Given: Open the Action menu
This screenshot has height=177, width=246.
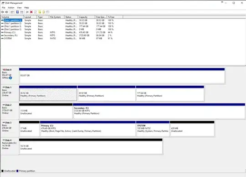Looking at the screenshot, I should 11,8.
